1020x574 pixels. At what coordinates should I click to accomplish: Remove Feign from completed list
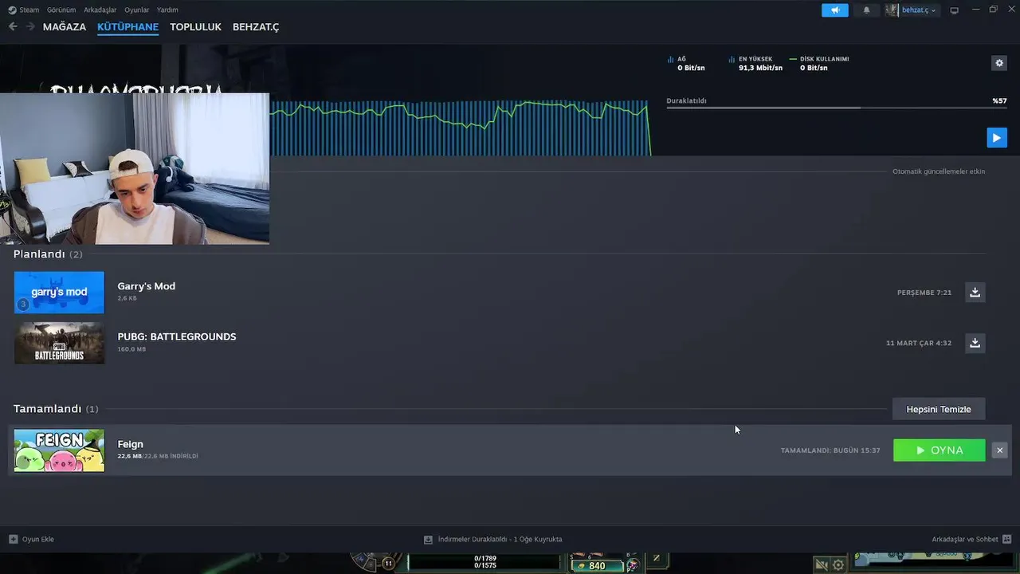999,450
